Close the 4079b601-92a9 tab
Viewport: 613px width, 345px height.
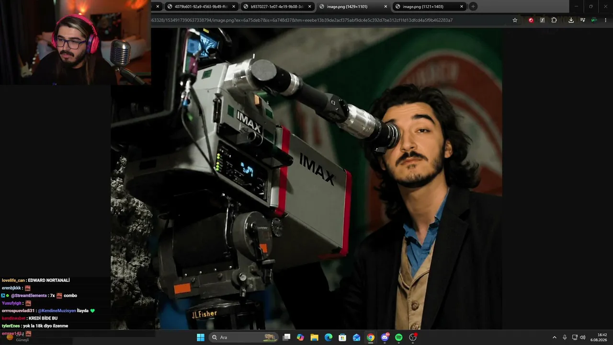234,7
